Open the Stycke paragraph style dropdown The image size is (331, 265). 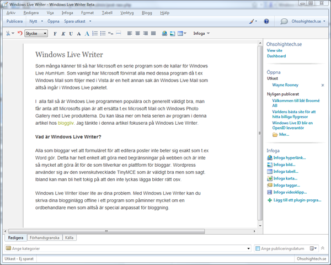[x=36, y=33]
